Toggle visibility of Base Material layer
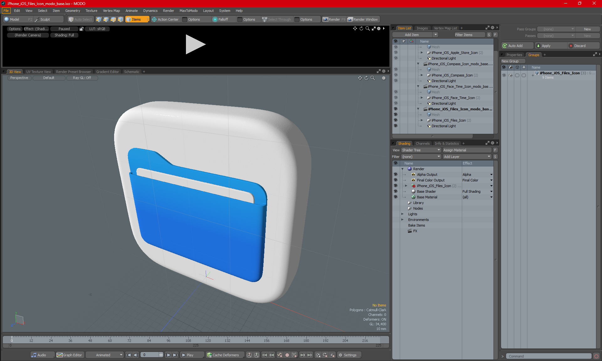Viewport: 602px width, 361px height. 395,197
